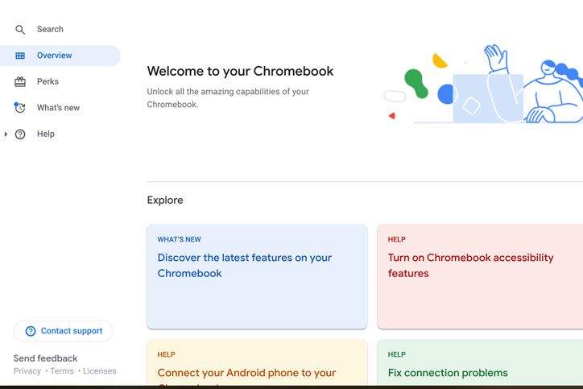
Task: Open the Fix connection problems card
Action: click(x=480, y=362)
